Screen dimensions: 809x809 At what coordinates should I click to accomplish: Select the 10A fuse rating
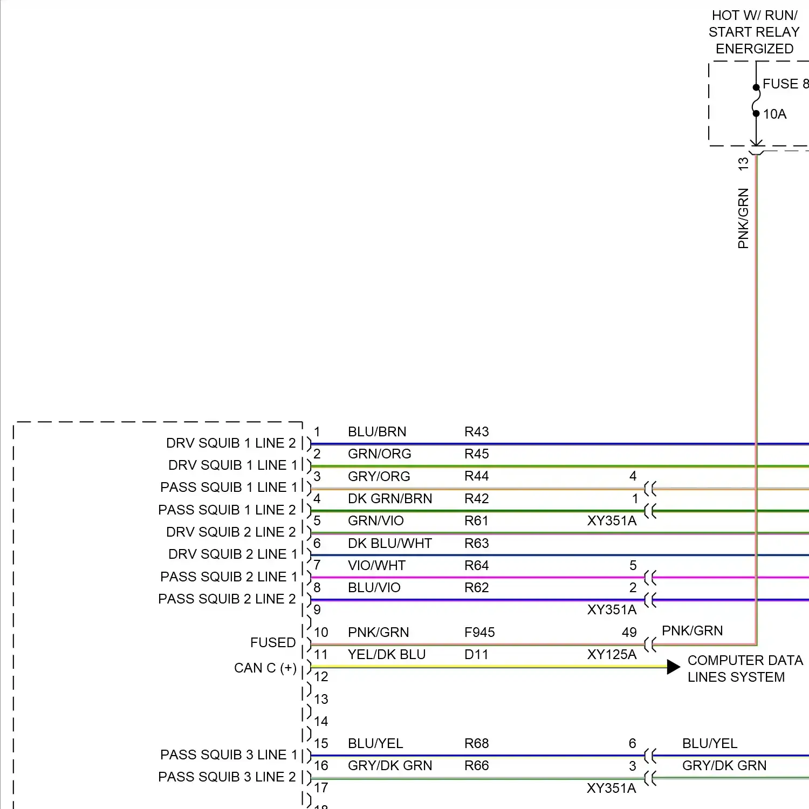point(774,114)
